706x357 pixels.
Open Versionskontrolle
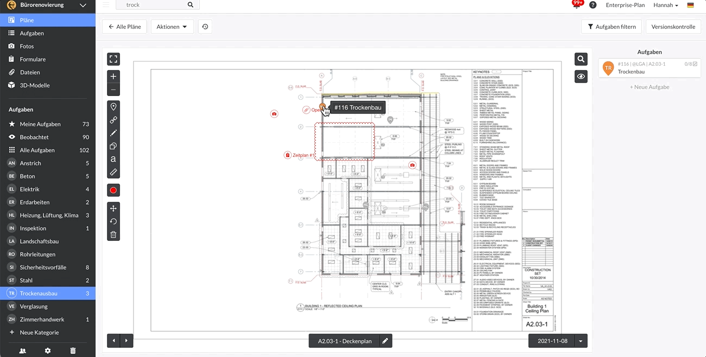[673, 27]
